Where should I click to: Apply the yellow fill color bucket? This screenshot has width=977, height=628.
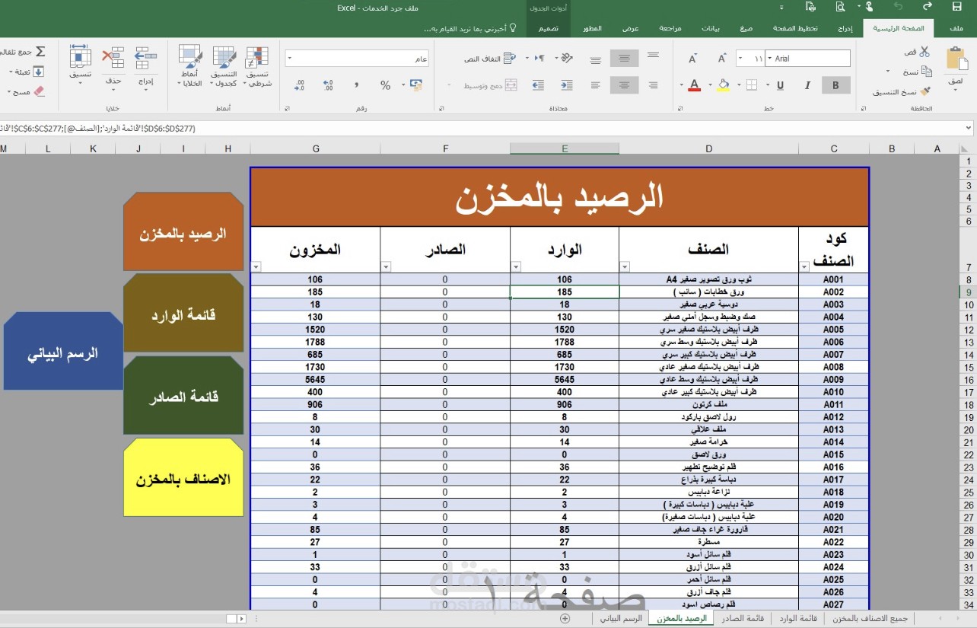coord(724,85)
